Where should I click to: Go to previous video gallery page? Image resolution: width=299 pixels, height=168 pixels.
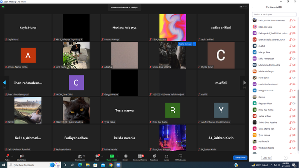coord(4,83)
